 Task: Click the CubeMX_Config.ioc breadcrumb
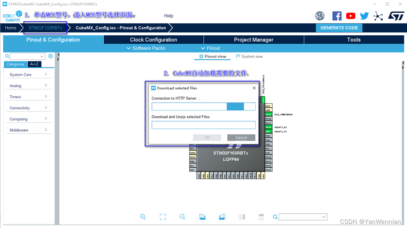coord(121,28)
